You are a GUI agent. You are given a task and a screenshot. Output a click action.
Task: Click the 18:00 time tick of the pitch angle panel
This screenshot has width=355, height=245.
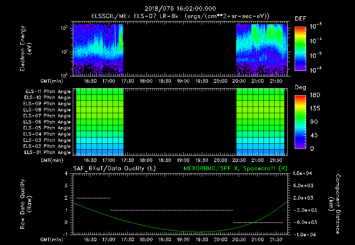pos(146,160)
